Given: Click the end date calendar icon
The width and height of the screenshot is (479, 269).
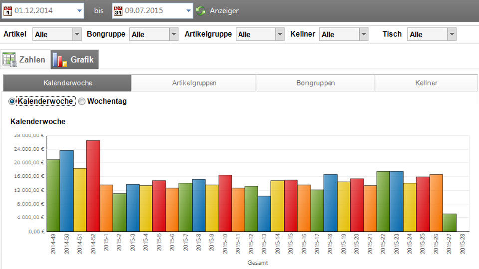Looking at the screenshot, I should click(118, 11).
